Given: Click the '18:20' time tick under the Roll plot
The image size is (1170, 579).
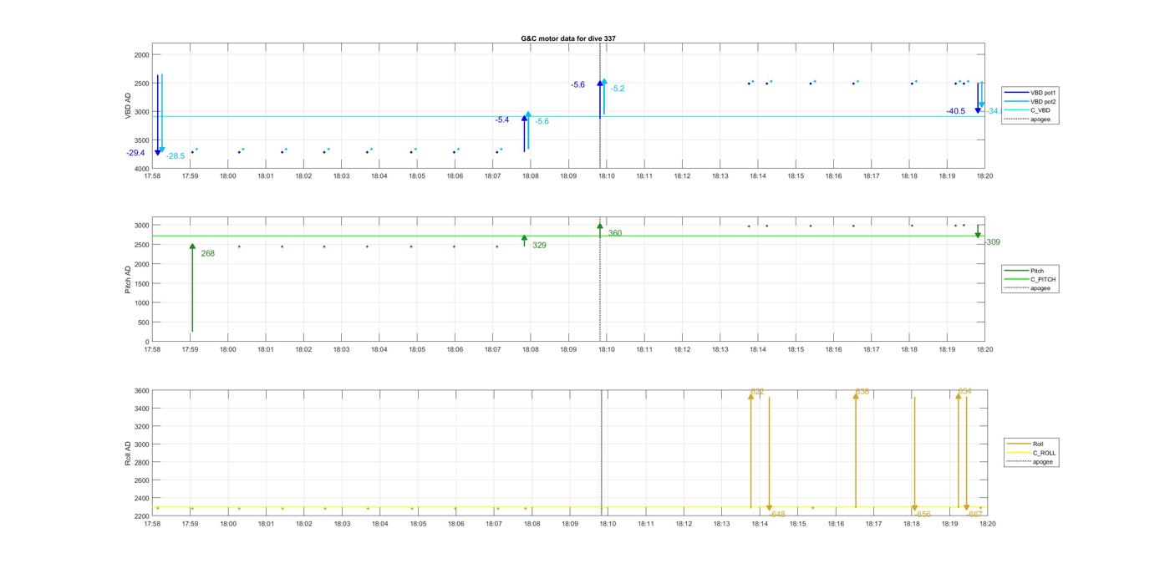Looking at the screenshot, I should (x=987, y=524).
